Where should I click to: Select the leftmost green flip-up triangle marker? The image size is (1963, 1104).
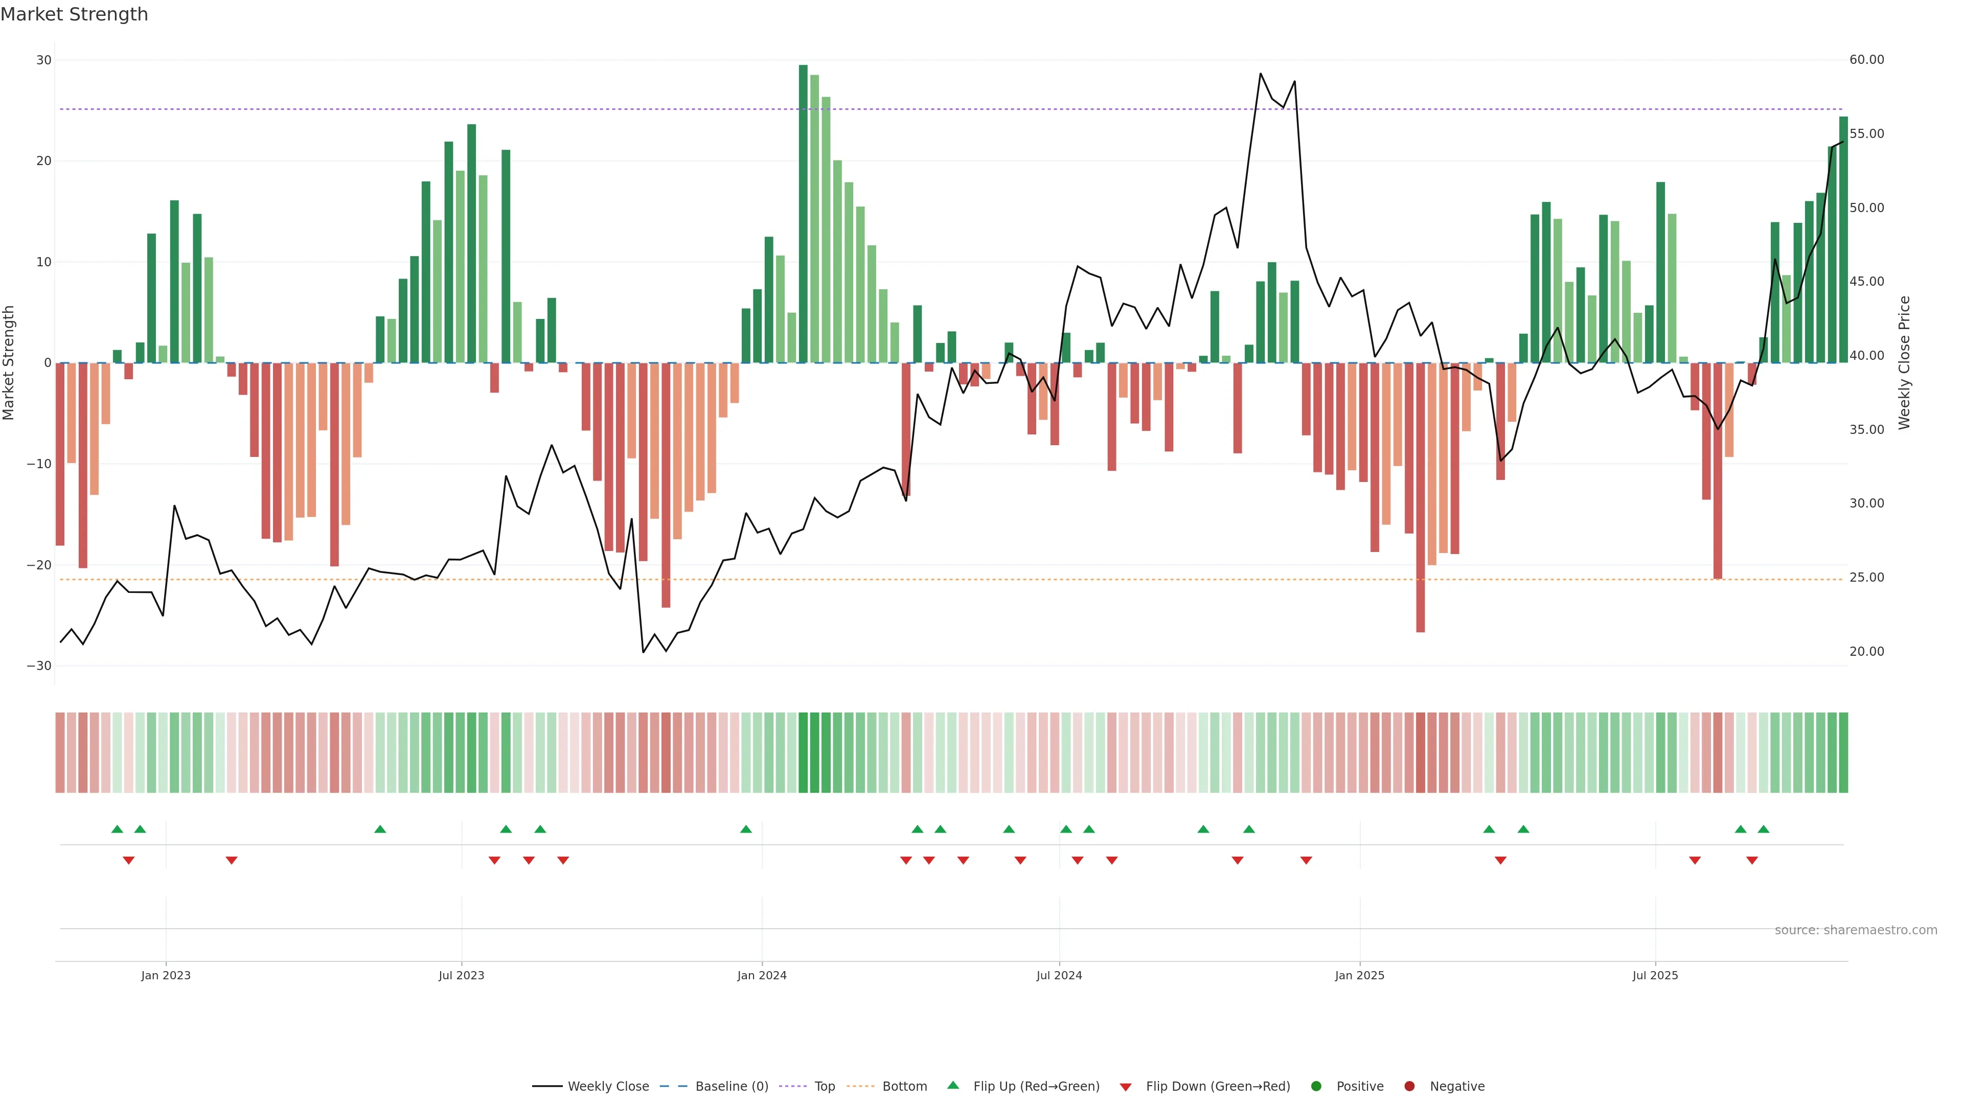click(117, 829)
